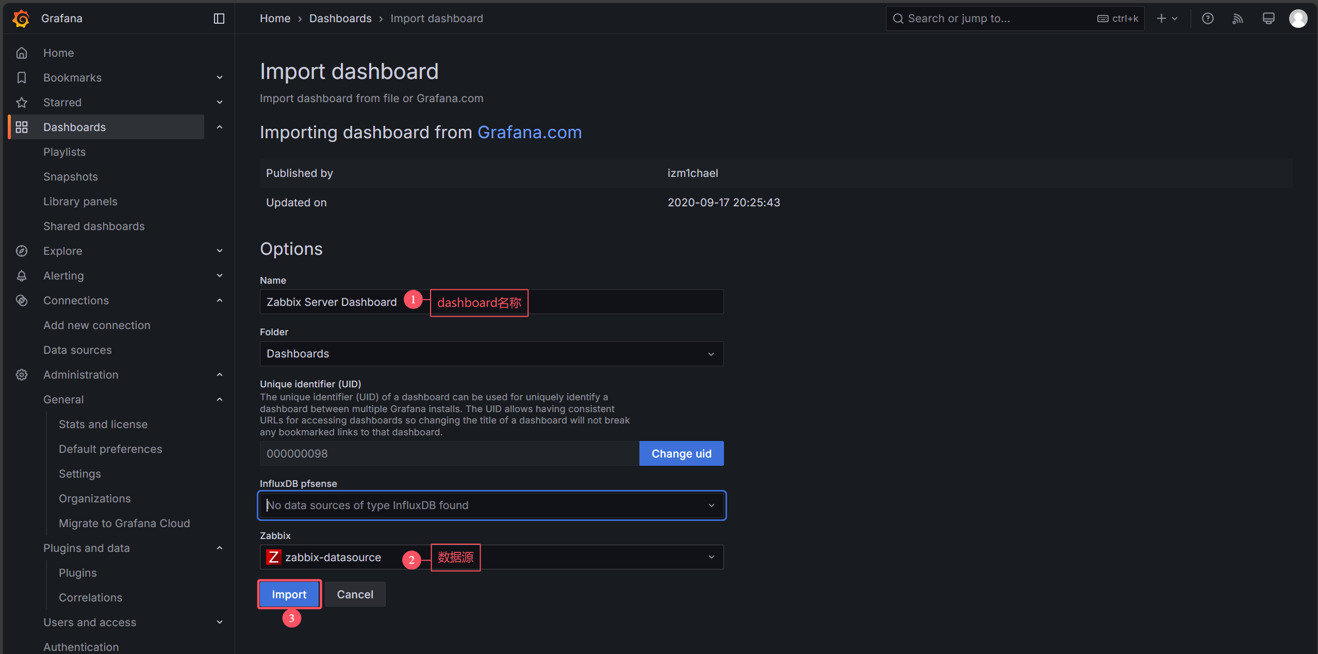This screenshot has width=1318, height=654.
Task: Open Library panels in the sidebar
Action: (x=80, y=201)
